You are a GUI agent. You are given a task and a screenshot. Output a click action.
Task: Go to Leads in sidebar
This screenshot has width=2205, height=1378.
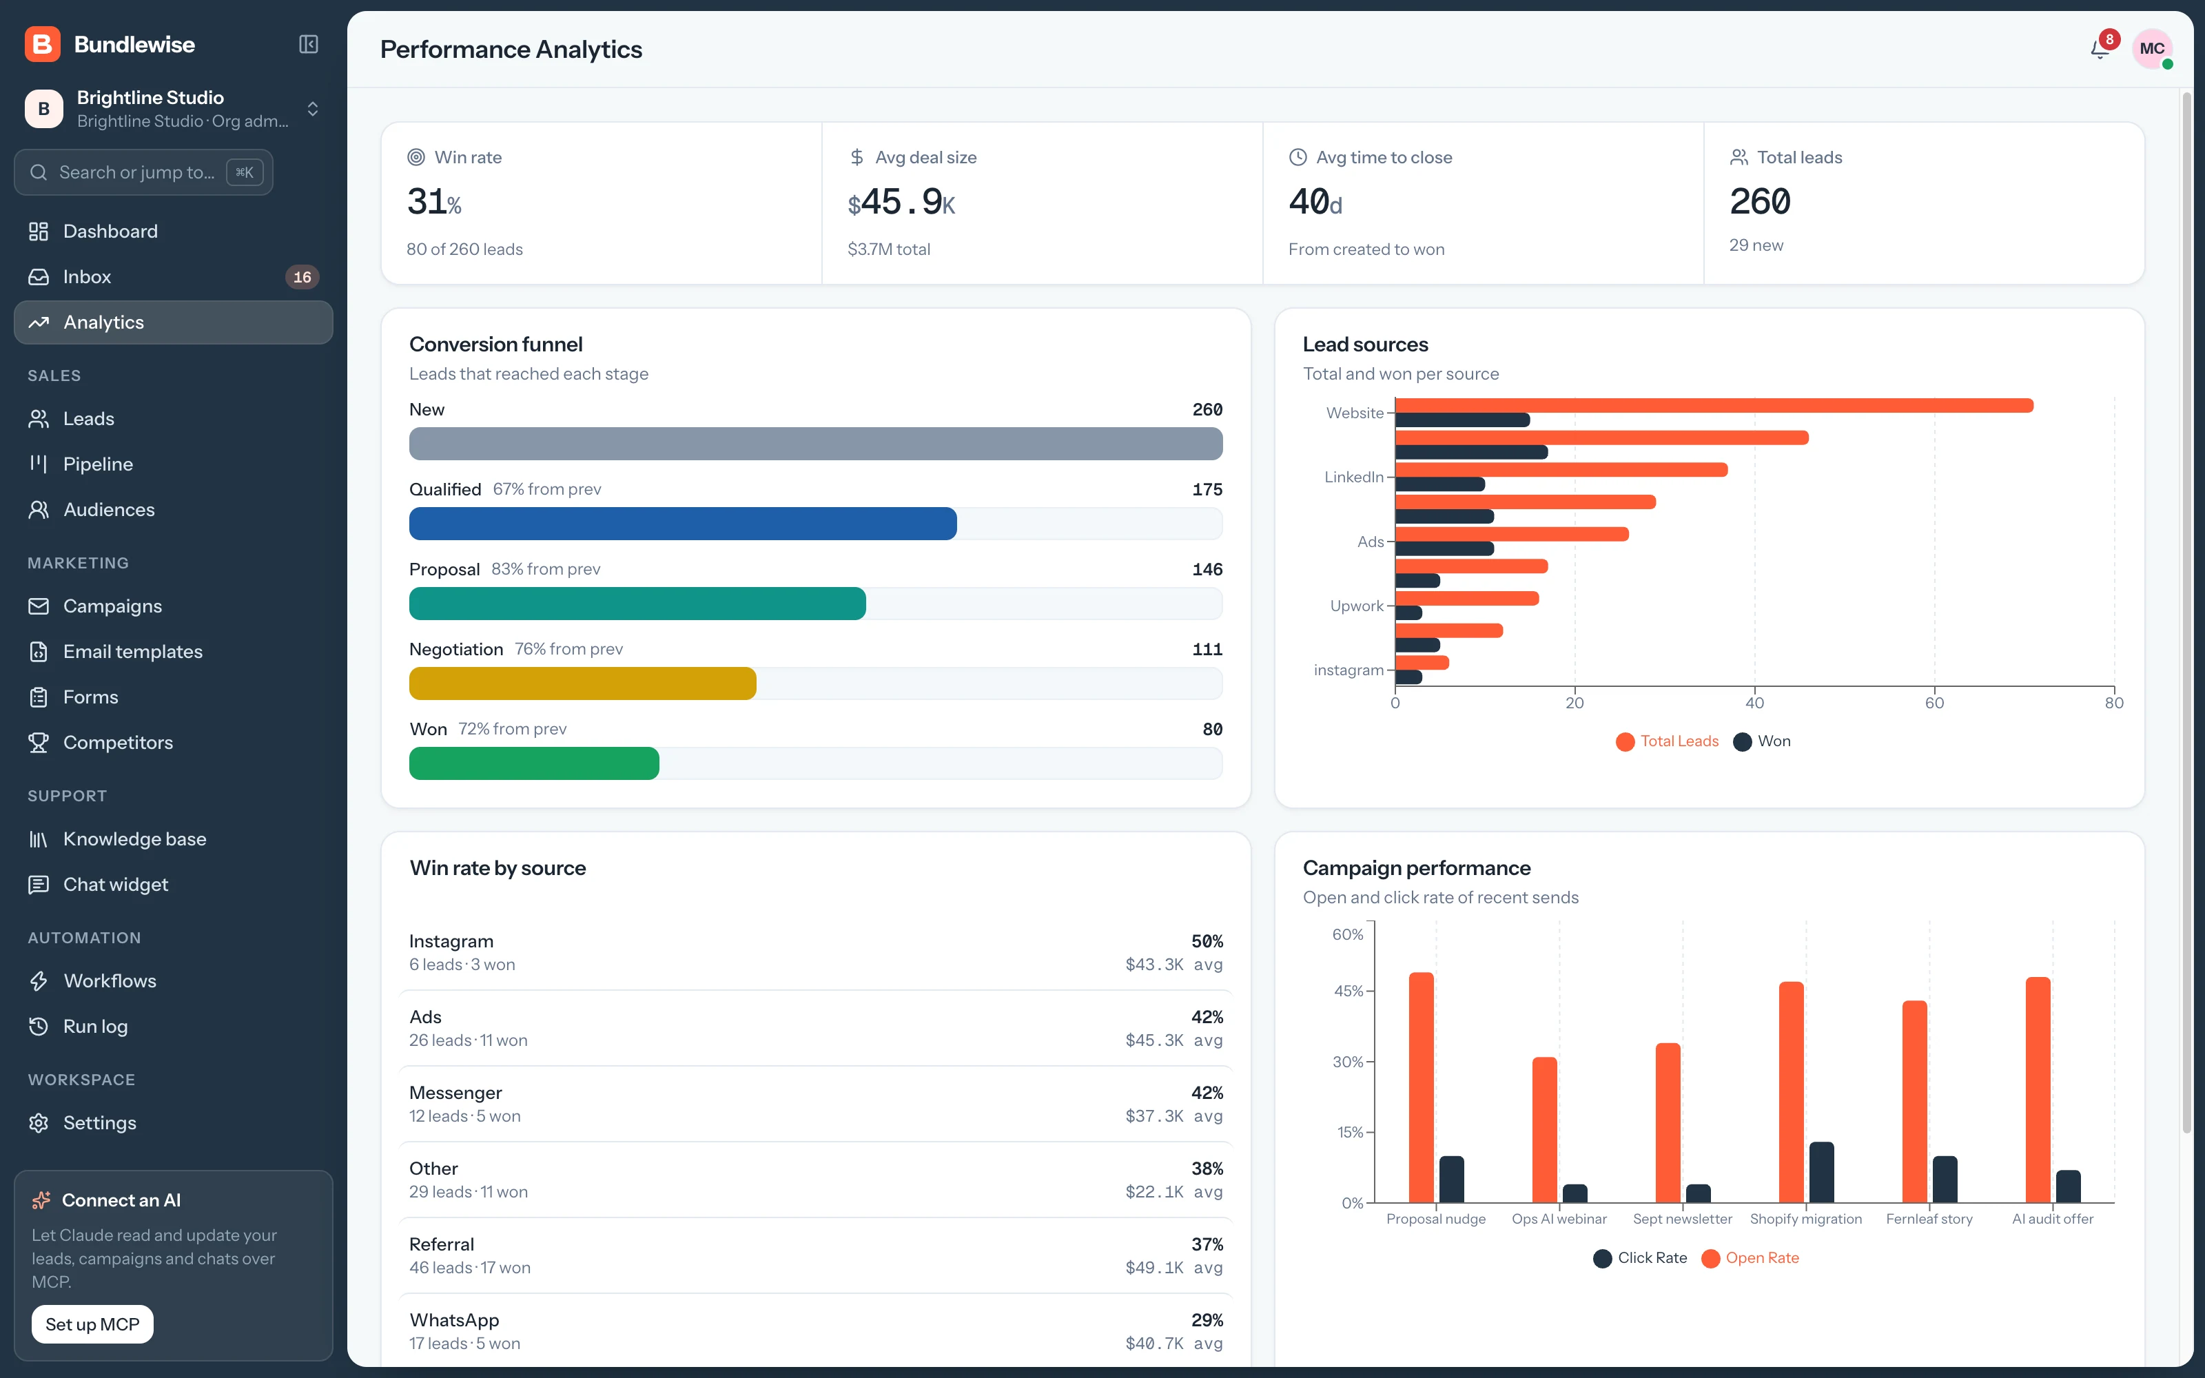coord(173,419)
